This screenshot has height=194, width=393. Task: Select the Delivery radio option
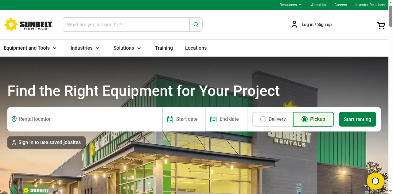[x=273, y=119]
